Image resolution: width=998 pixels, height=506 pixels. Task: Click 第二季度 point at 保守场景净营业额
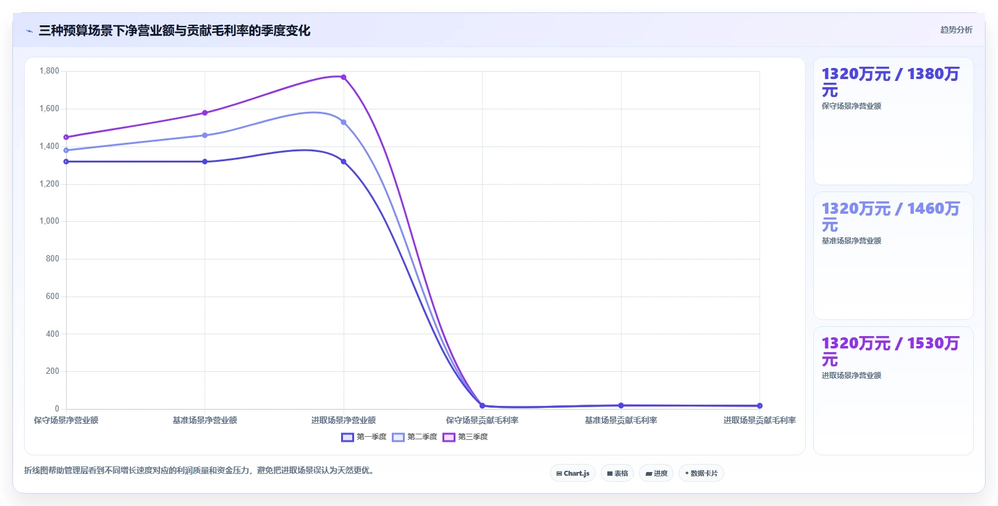point(66,150)
